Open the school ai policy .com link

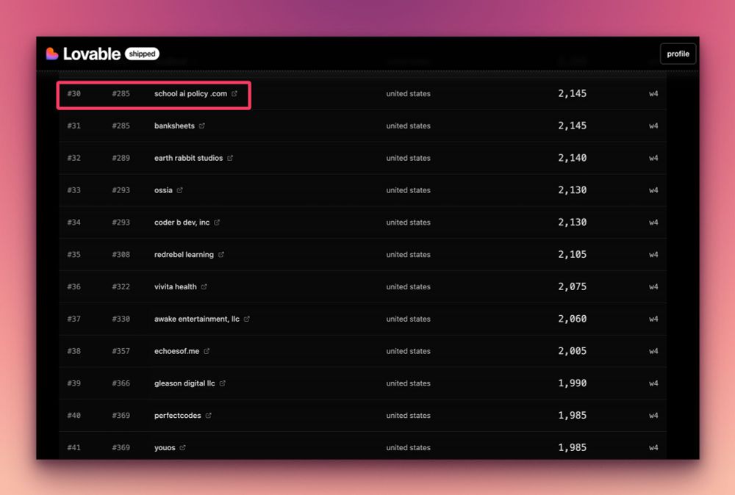click(x=191, y=94)
